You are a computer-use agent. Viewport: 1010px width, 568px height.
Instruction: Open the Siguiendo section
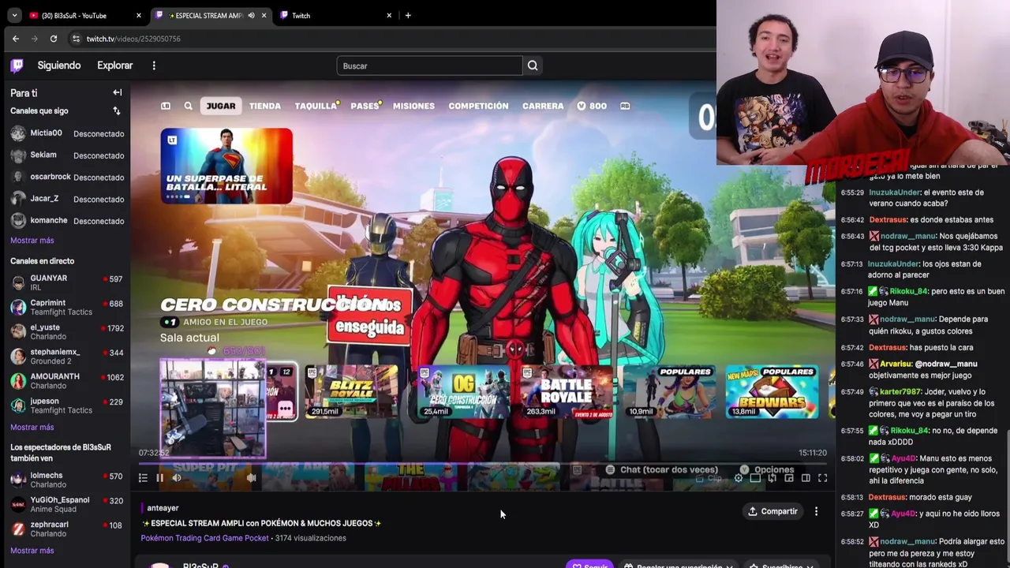pos(59,65)
